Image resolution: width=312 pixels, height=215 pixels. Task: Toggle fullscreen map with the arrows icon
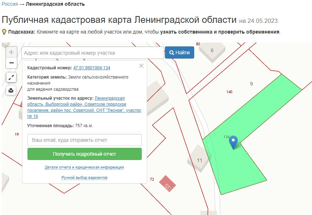point(11,77)
